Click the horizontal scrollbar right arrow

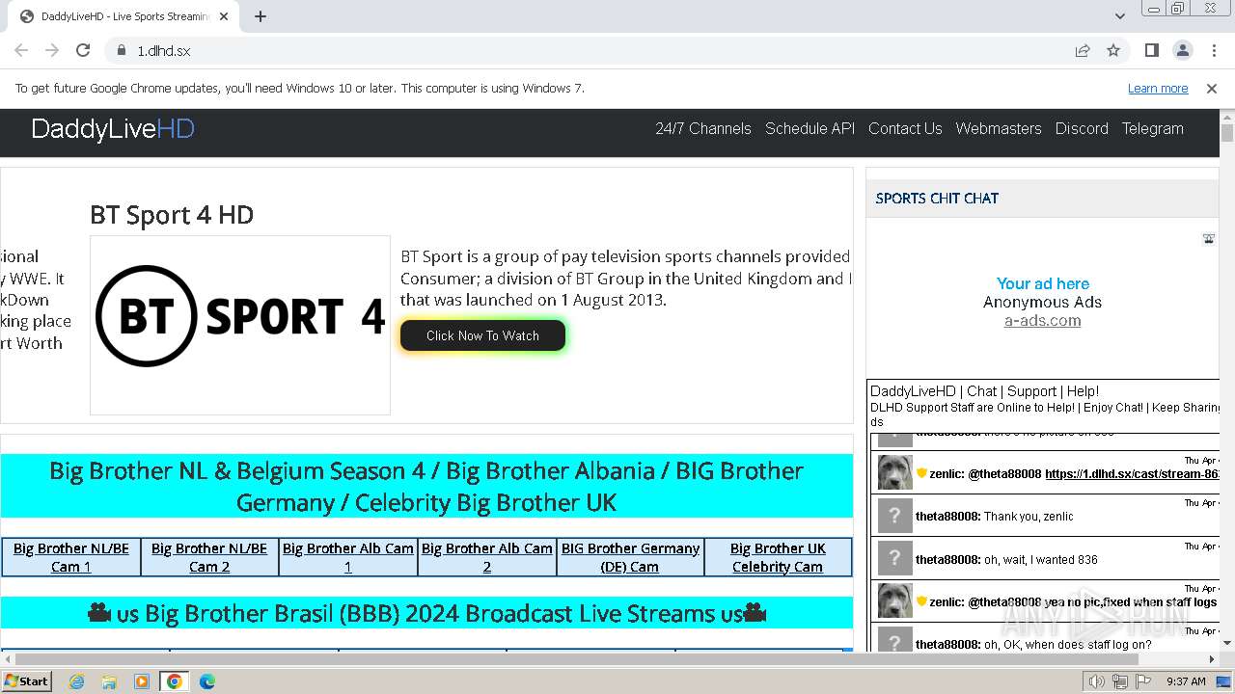click(x=1212, y=659)
